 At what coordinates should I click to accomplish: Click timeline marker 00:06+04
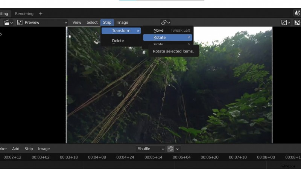(x=181, y=157)
